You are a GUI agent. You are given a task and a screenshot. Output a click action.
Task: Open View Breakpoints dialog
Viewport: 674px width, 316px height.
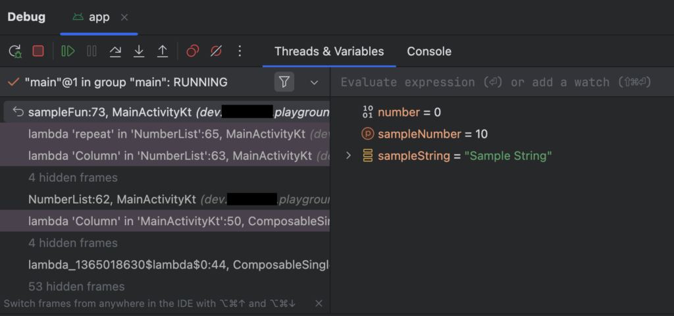coord(192,51)
